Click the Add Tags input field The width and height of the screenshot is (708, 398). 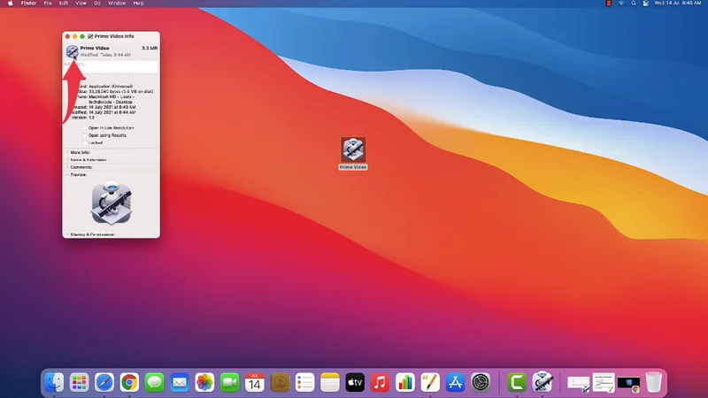tap(111, 67)
